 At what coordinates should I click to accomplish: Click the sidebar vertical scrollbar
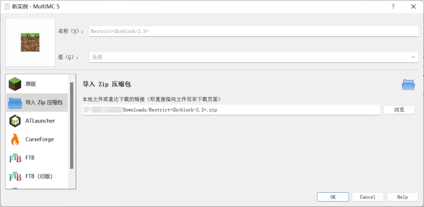72,125
